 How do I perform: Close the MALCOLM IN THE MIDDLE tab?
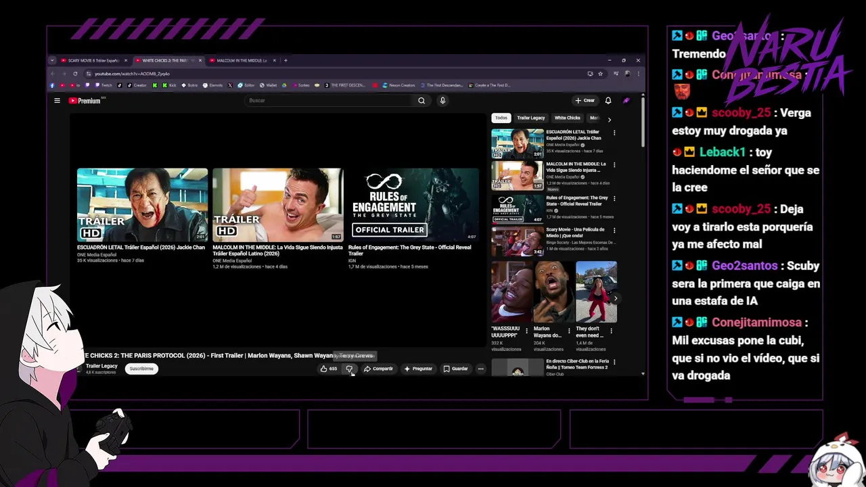[x=275, y=60]
